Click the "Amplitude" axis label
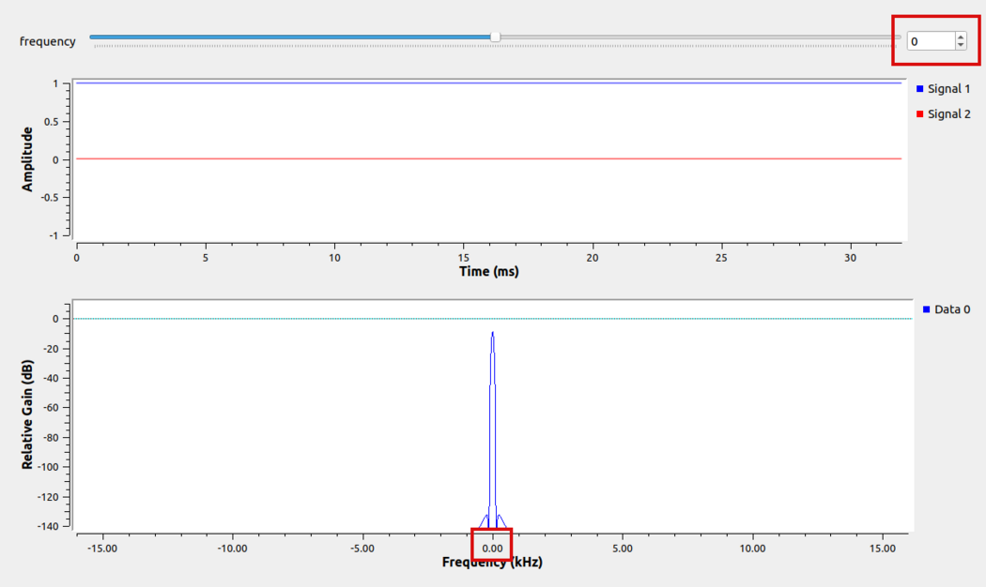This screenshot has width=986, height=587. click(x=28, y=159)
